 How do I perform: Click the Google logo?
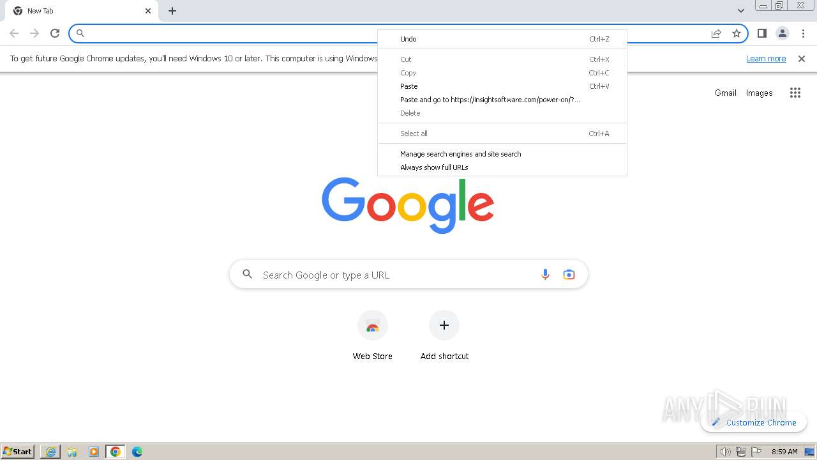click(408, 205)
